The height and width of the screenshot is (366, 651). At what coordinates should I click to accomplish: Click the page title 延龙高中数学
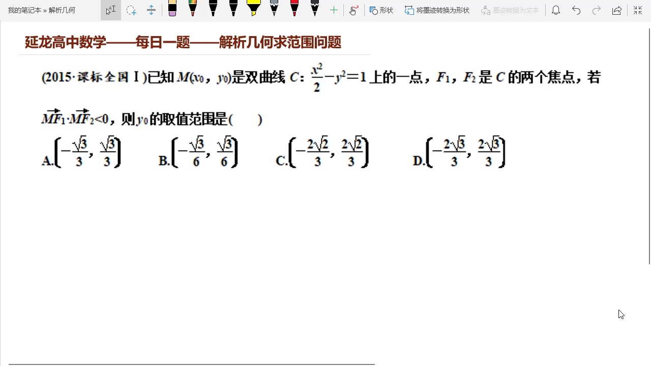(66, 43)
